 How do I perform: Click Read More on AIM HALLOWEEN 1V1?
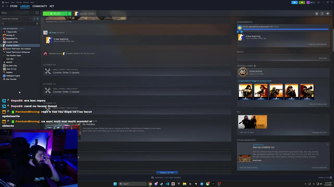(x=257, y=161)
